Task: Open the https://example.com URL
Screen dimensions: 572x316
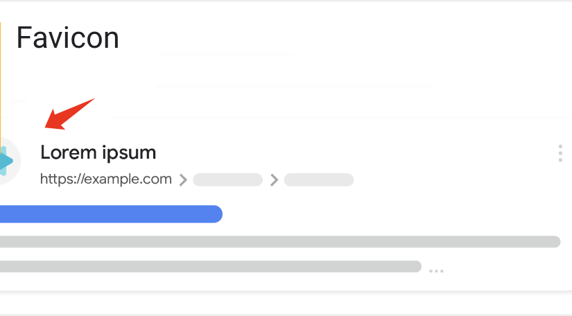Action: tap(106, 179)
